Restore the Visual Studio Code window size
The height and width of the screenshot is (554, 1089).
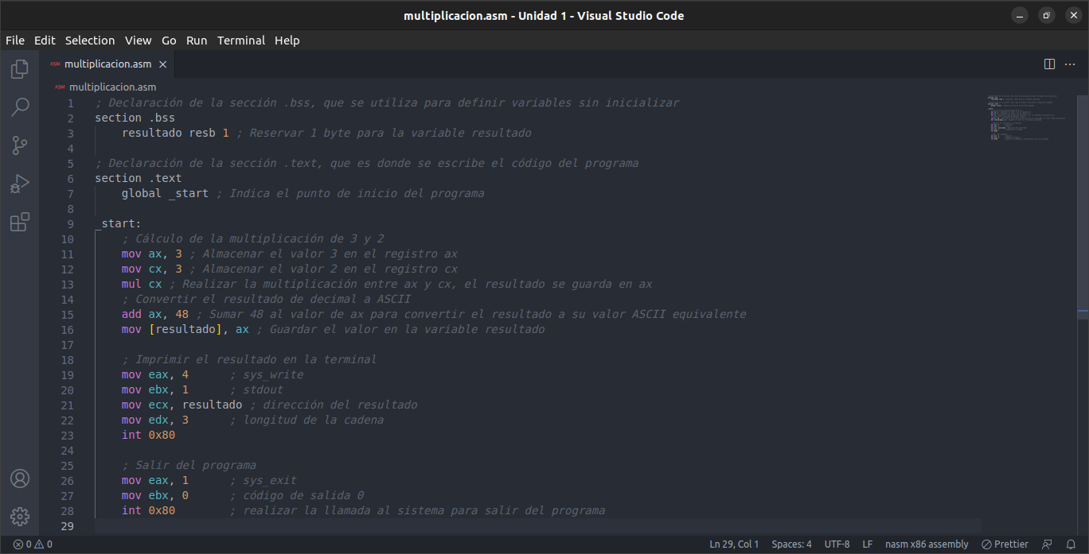pos(1047,15)
